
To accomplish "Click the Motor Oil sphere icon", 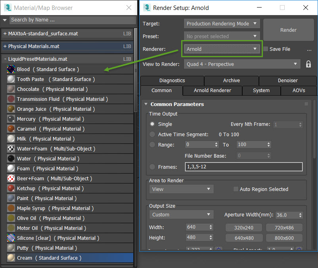I will click(11, 228).
